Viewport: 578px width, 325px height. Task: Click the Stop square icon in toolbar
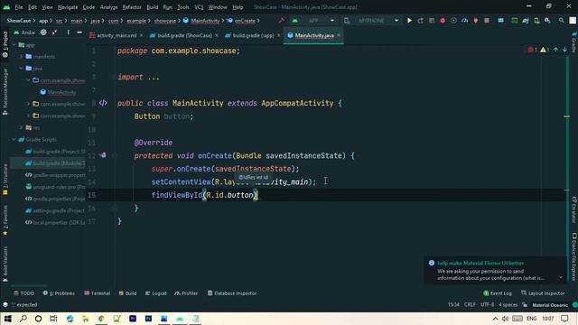(487, 21)
